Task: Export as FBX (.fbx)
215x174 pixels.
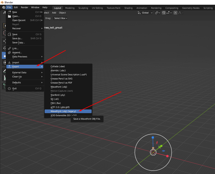Action: 68,103
